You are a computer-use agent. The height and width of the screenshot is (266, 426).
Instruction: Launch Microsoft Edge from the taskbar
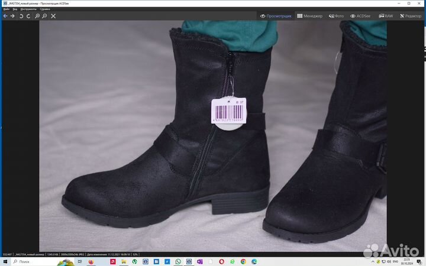(254, 262)
